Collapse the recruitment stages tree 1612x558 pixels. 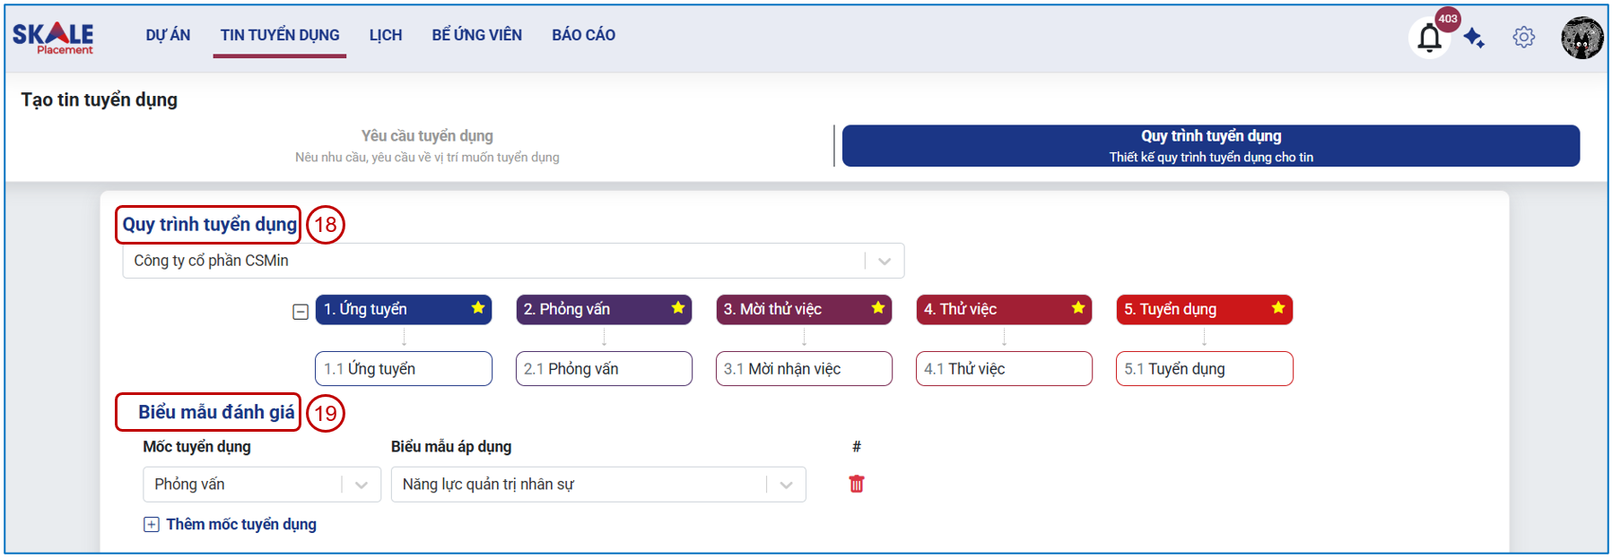[301, 312]
